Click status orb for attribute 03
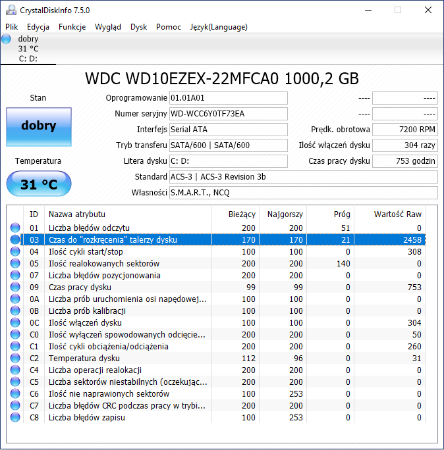 tap(15, 239)
